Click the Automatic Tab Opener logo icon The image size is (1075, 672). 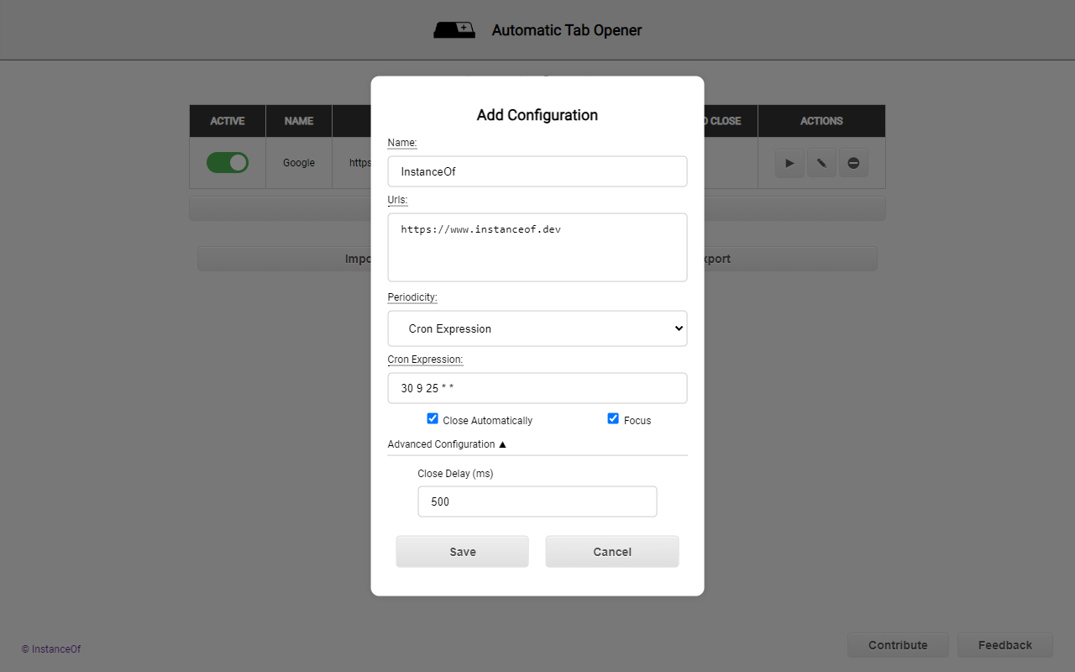pyautogui.click(x=454, y=30)
